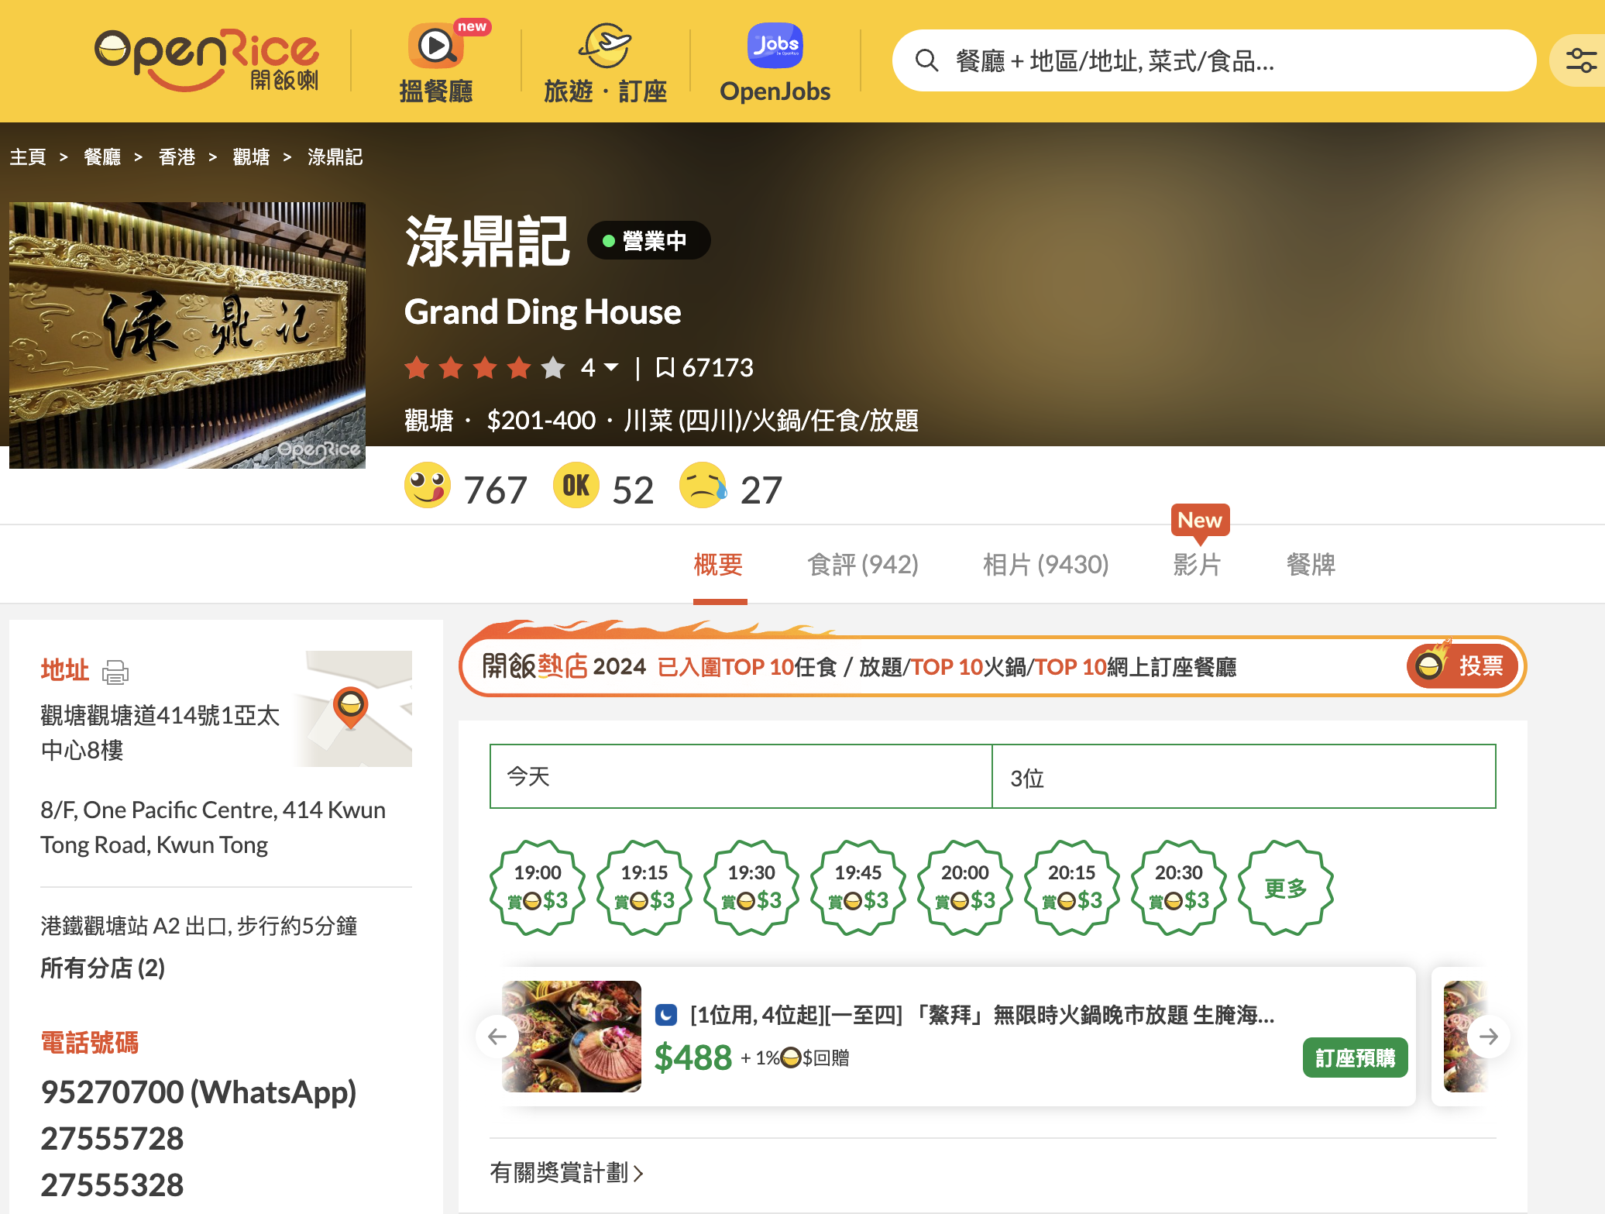Viewport: 1605px width, 1214px height.
Task: Go to 香港 breadcrumb
Action: (x=177, y=157)
